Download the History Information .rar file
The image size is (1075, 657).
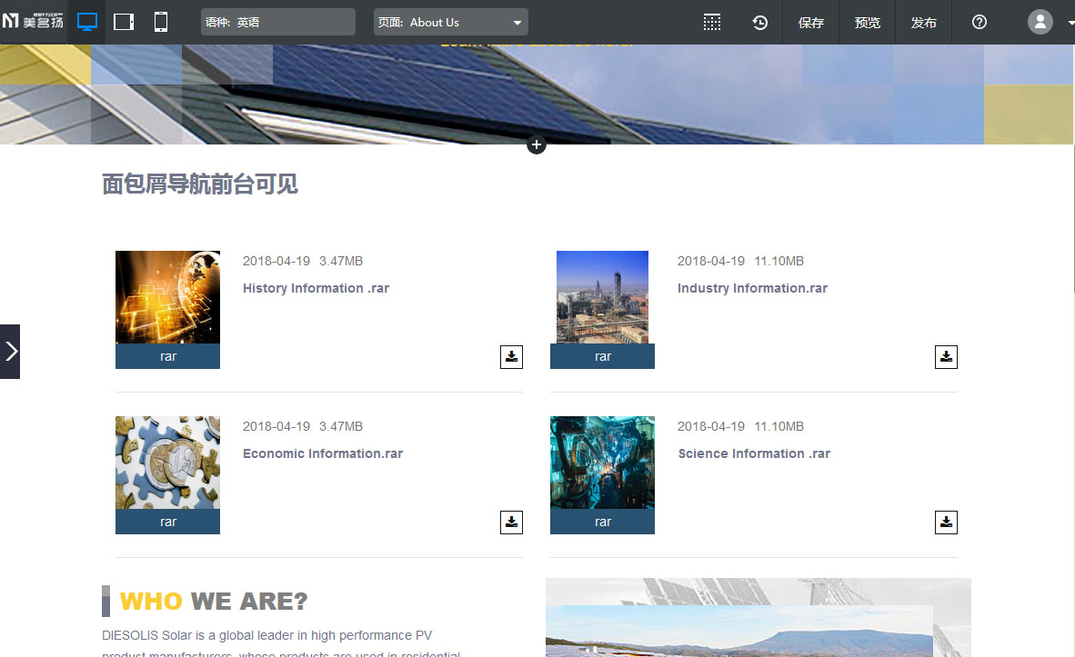tap(511, 357)
